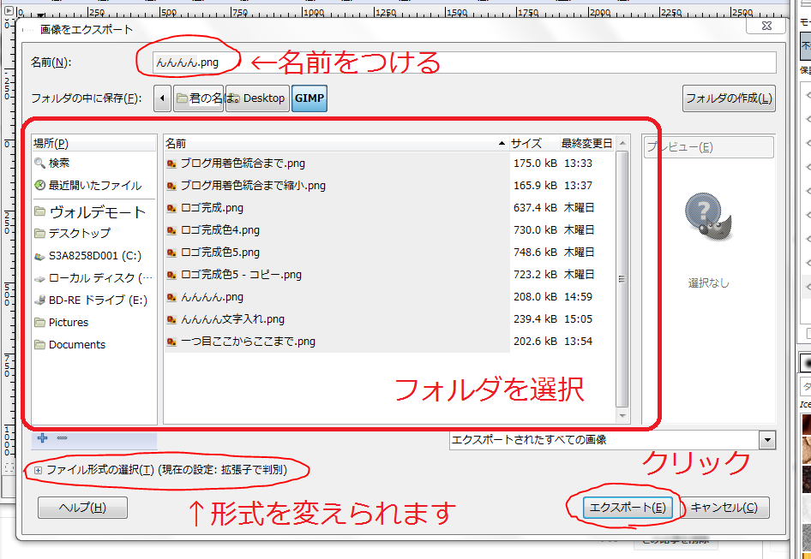Open help with ヘルプ(H) button
This screenshot has height=559, width=811.
point(83,508)
